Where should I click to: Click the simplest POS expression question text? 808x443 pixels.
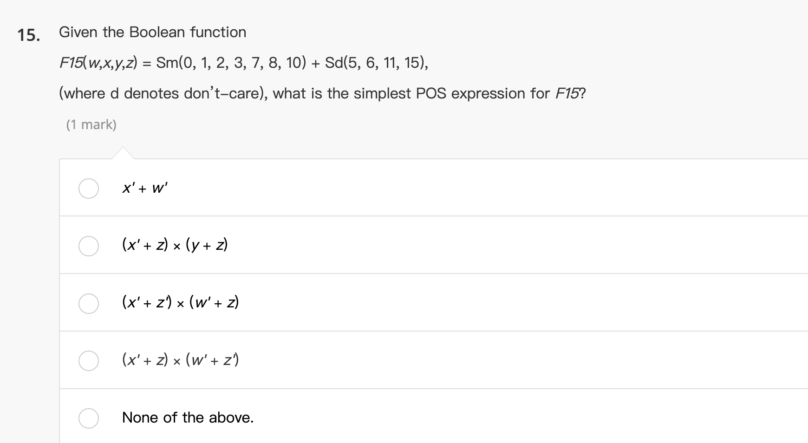point(322,93)
